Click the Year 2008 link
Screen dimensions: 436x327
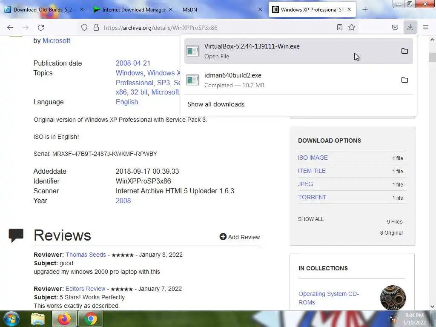pos(123,201)
